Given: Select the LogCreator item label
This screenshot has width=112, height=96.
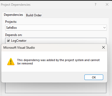Looking at the screenshot, I should point(19,41).
